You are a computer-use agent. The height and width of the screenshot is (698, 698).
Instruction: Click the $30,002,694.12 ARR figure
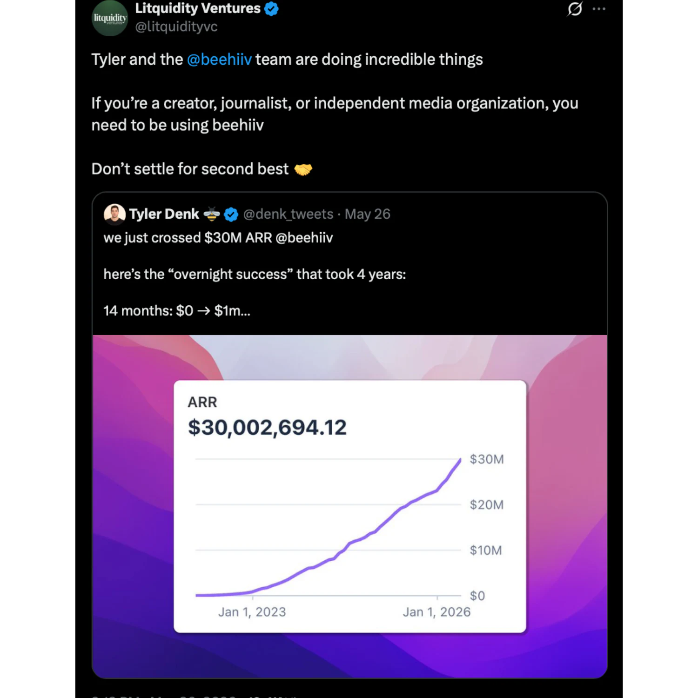point(267,427)
